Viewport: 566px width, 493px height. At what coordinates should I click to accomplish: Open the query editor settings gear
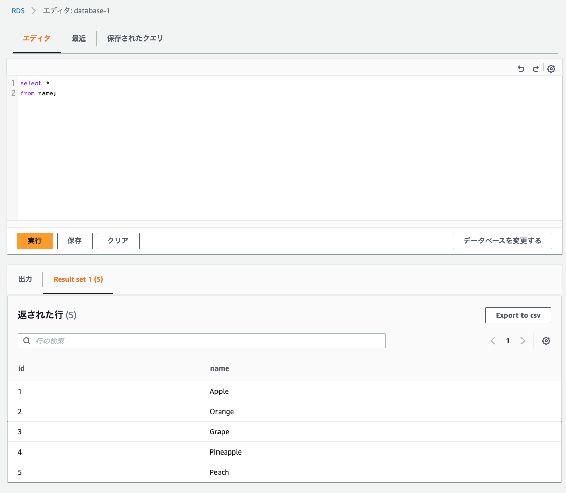551,68
